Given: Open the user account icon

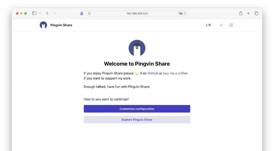Looking at the screenshot, I should click(231, 25).
